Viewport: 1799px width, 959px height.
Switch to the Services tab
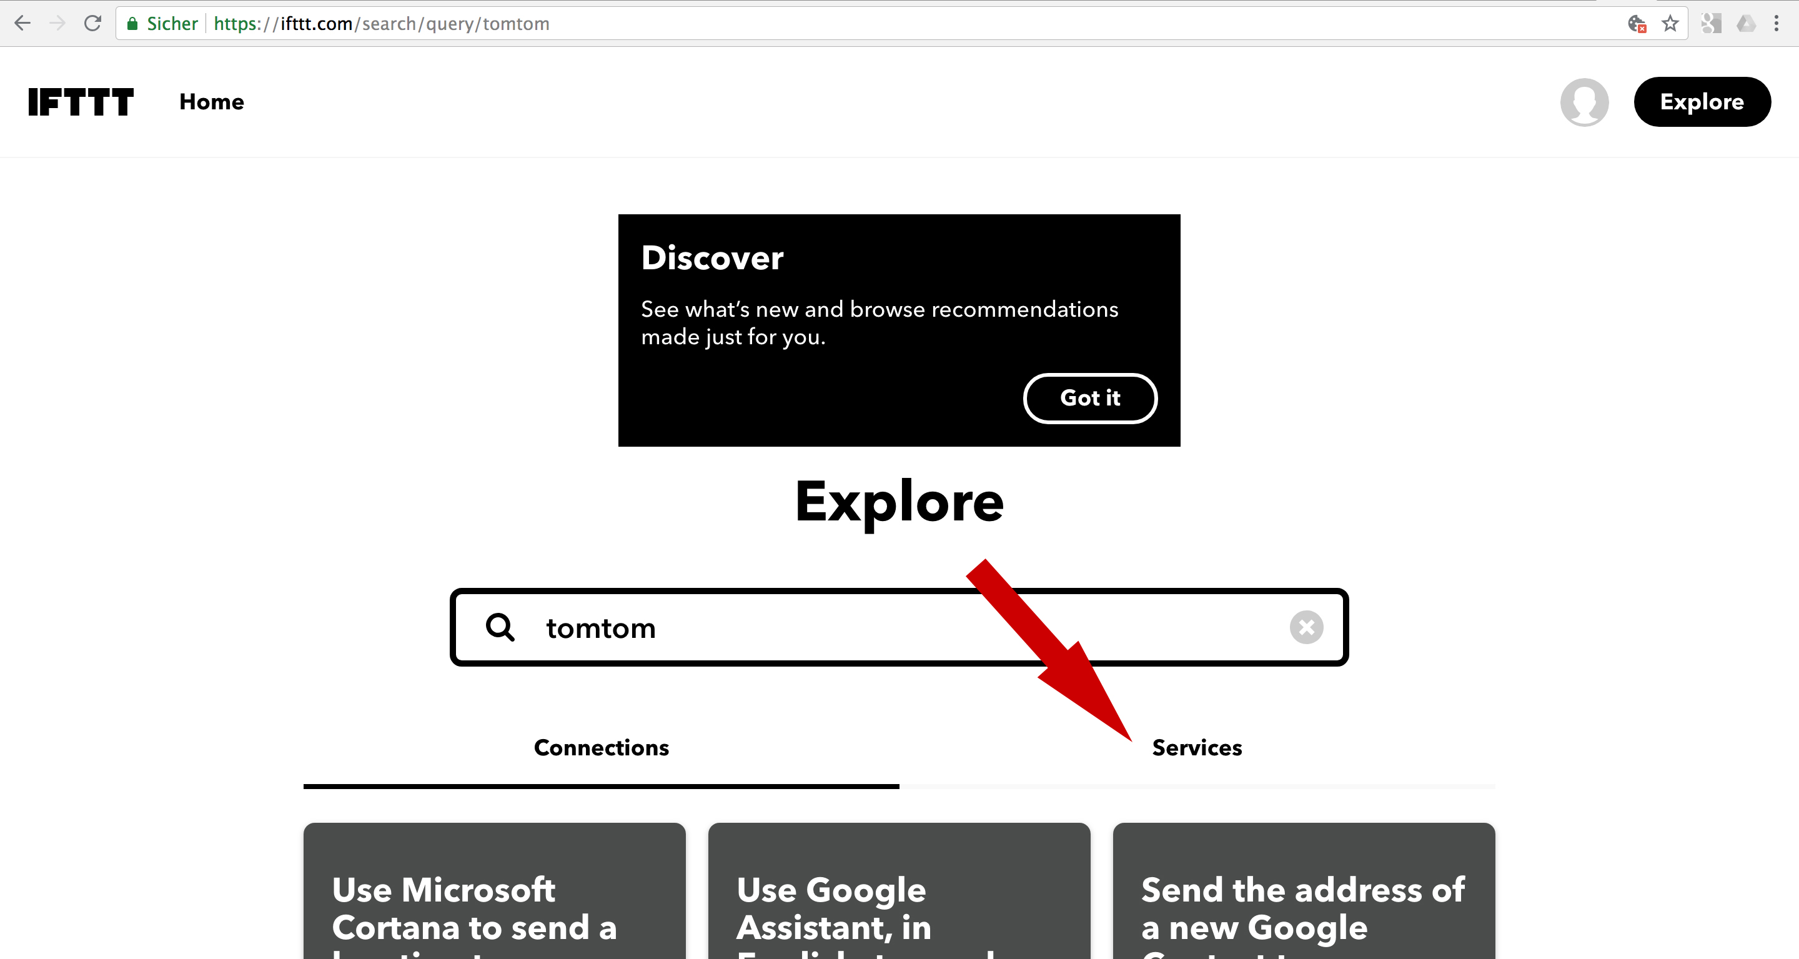[1196, 748]
